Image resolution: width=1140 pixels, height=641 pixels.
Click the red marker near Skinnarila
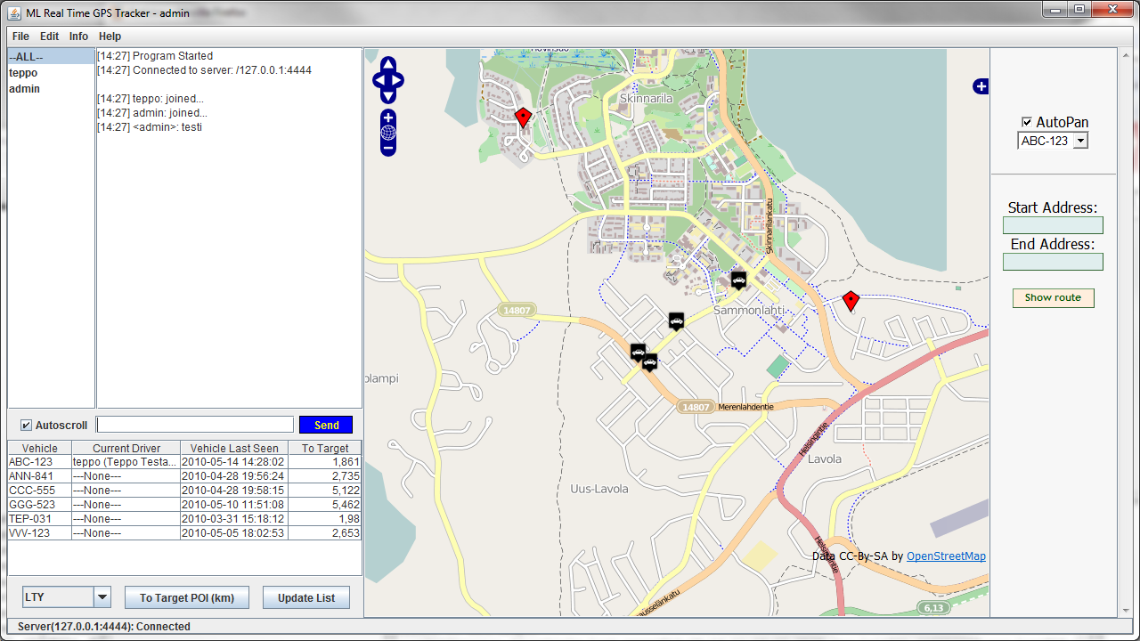point(523,118)
